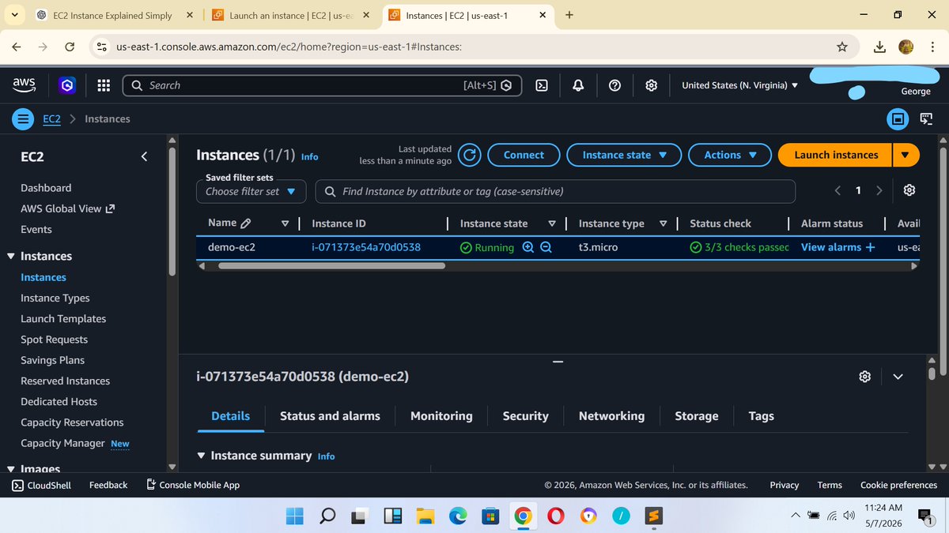Image resolution: width=949 pixels, height=533 pixels.
Task: Click the Connect button
Action: pos(524,155)
